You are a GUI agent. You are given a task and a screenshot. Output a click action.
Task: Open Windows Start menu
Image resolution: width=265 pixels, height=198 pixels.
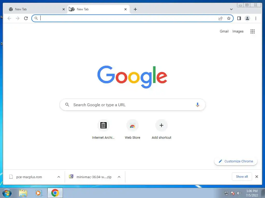[x=7, y=193]
